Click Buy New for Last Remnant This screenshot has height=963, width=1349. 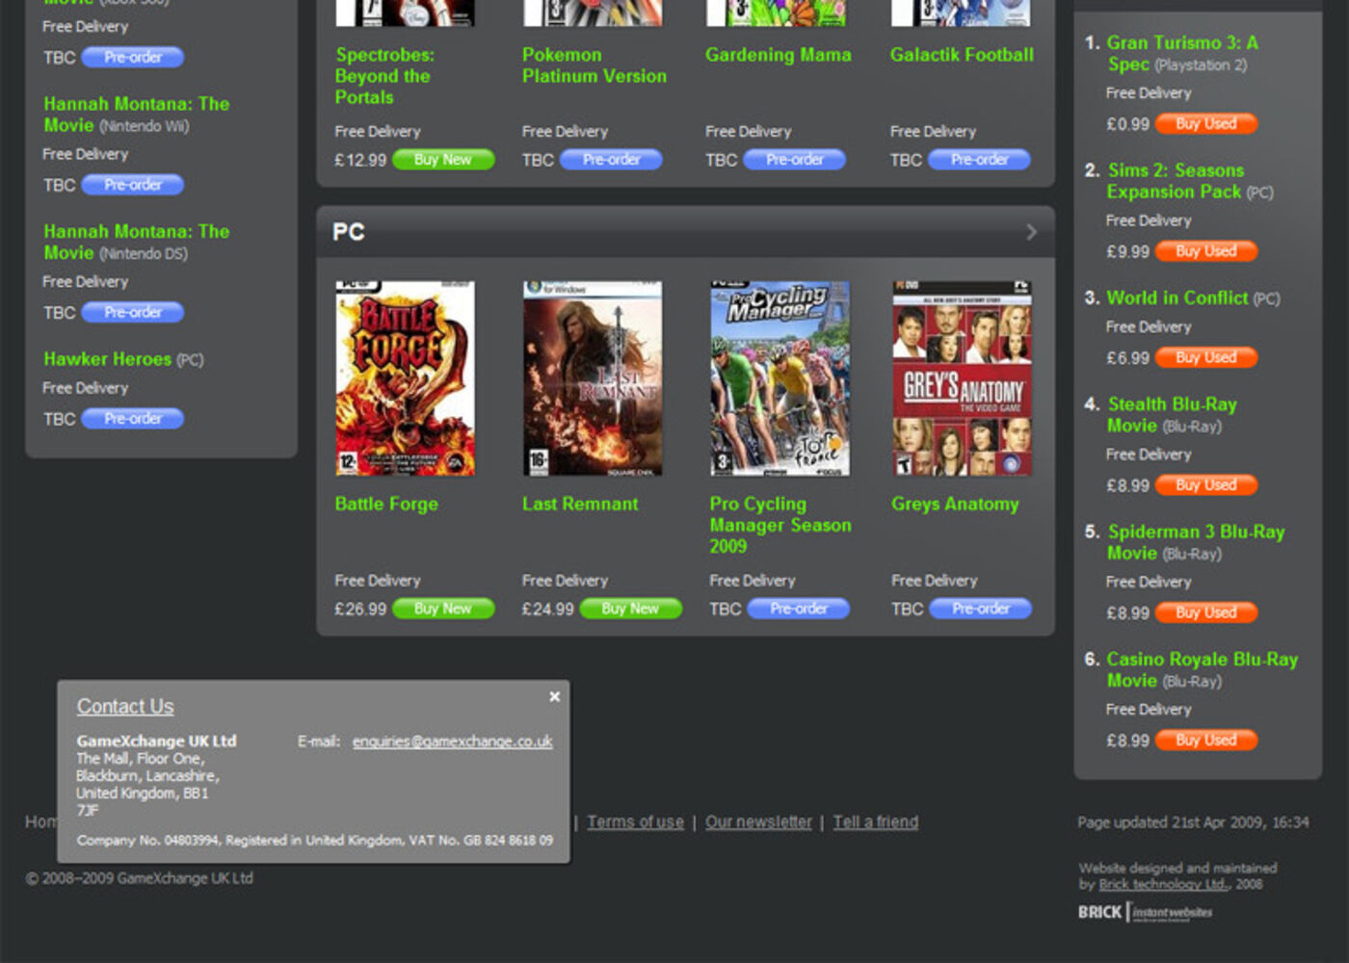[x=630, y=609]
